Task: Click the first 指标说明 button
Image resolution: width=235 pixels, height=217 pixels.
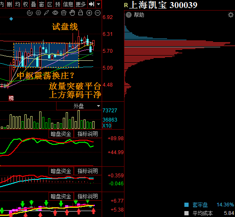Action: click(88, 134)
